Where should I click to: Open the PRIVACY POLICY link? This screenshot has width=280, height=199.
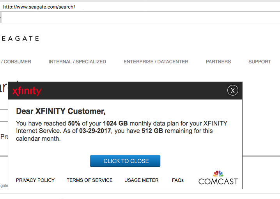pos(35,180)
